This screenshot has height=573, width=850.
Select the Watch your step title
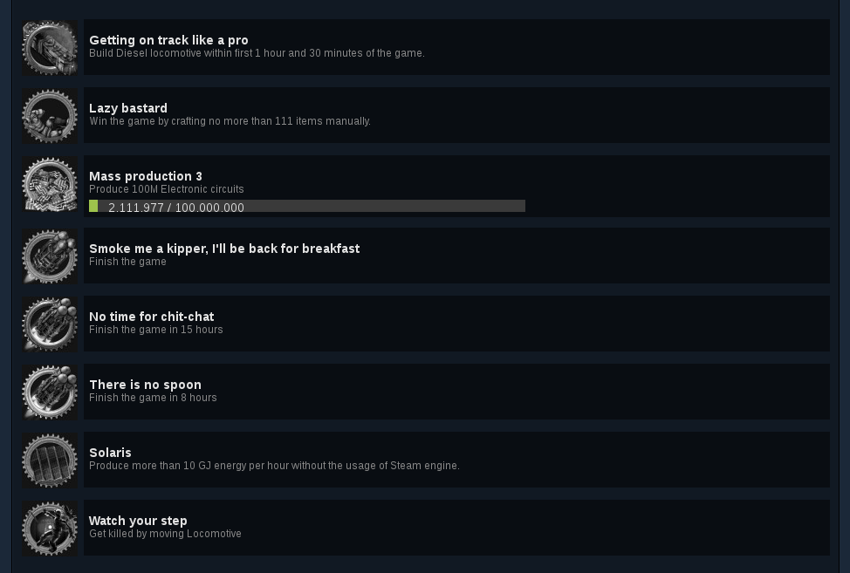(138, 521)
